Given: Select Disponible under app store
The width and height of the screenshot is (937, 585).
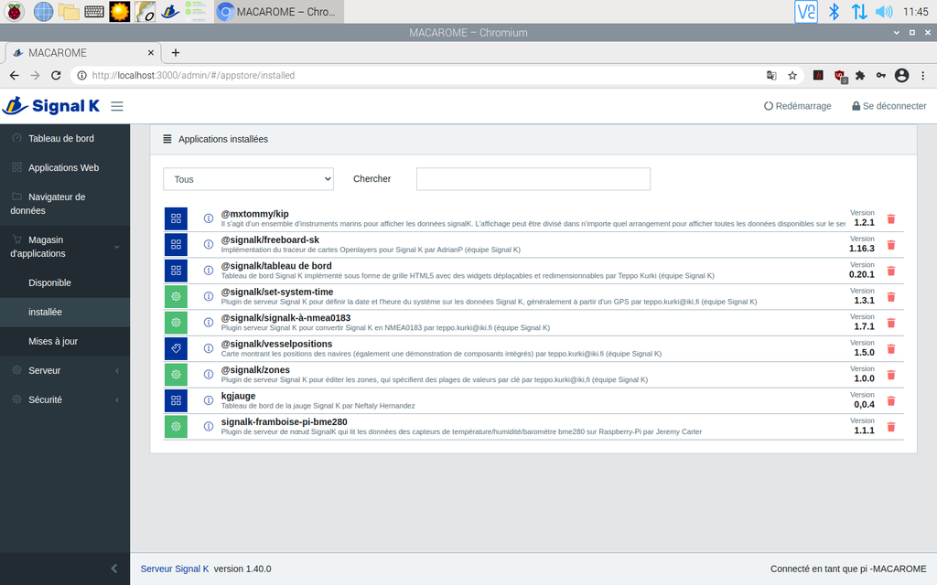Looking at the screenshot, I should point(49,283).
